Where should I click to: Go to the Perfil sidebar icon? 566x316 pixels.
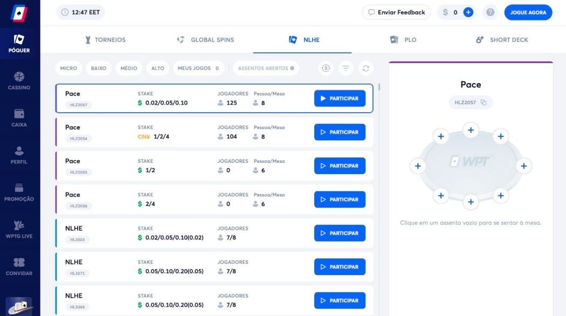pos(19,155)
